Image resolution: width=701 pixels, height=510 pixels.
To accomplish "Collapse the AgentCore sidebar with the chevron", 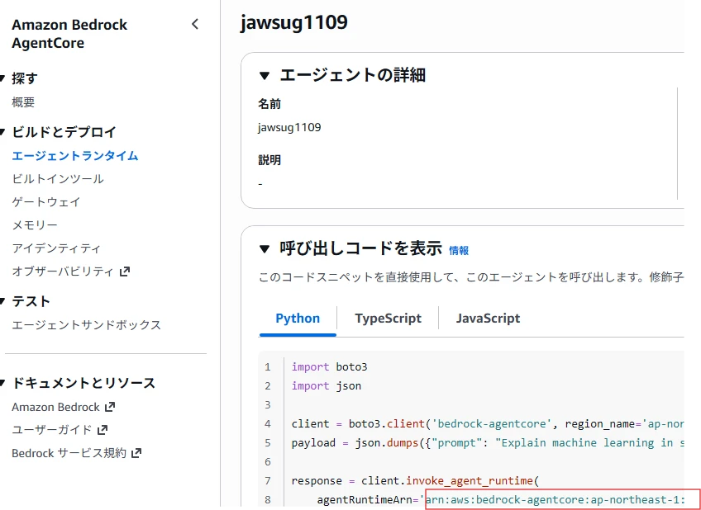I will 195,24.
